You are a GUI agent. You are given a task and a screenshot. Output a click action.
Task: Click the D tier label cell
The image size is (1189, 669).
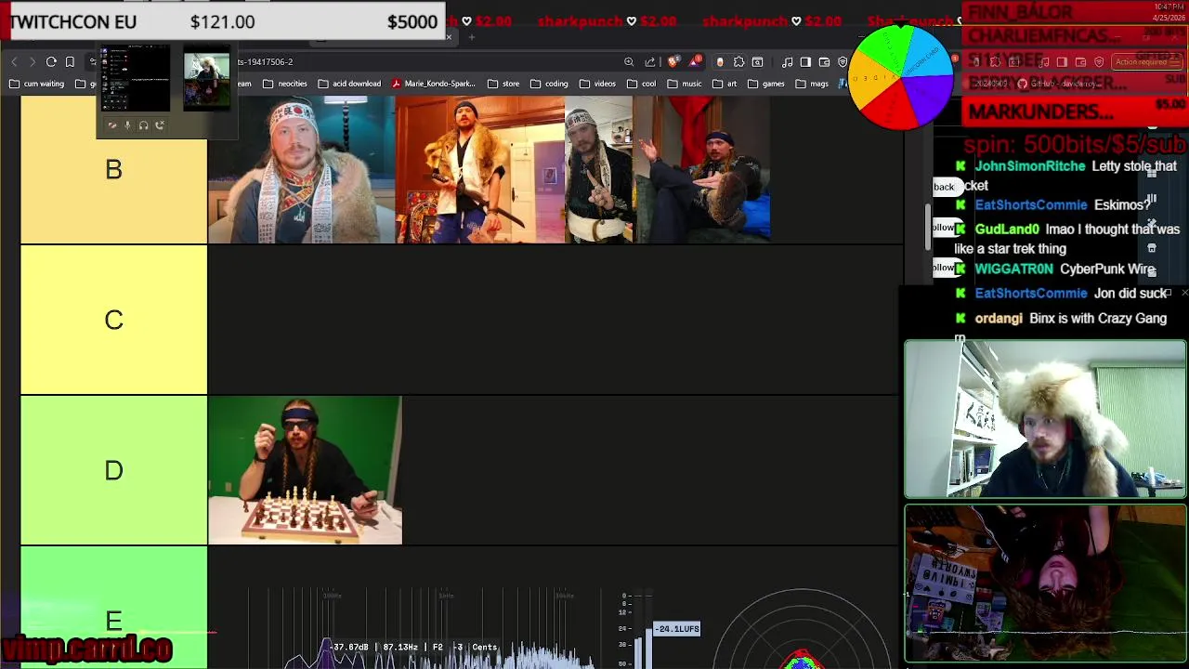(113, 470)
